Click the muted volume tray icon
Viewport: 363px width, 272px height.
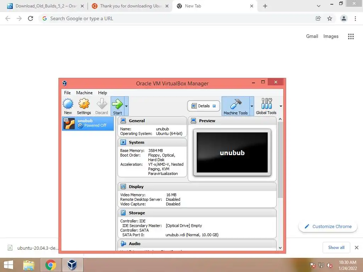point(329,265)
